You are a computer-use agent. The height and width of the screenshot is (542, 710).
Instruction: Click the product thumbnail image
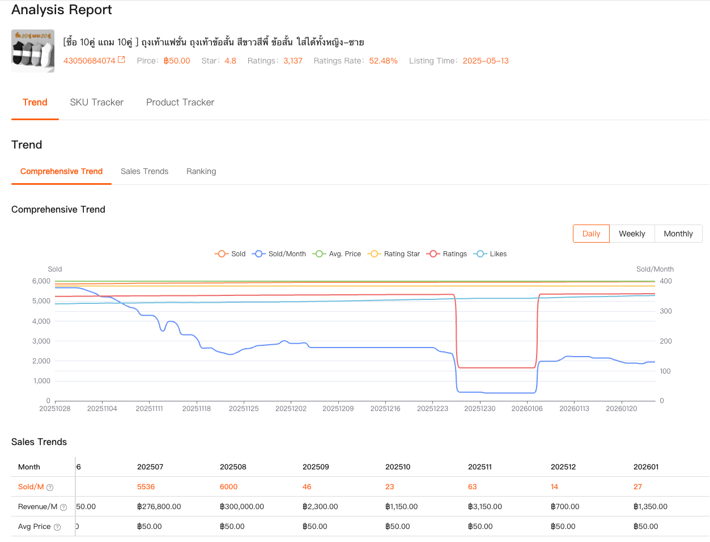[x=32, y=51]
